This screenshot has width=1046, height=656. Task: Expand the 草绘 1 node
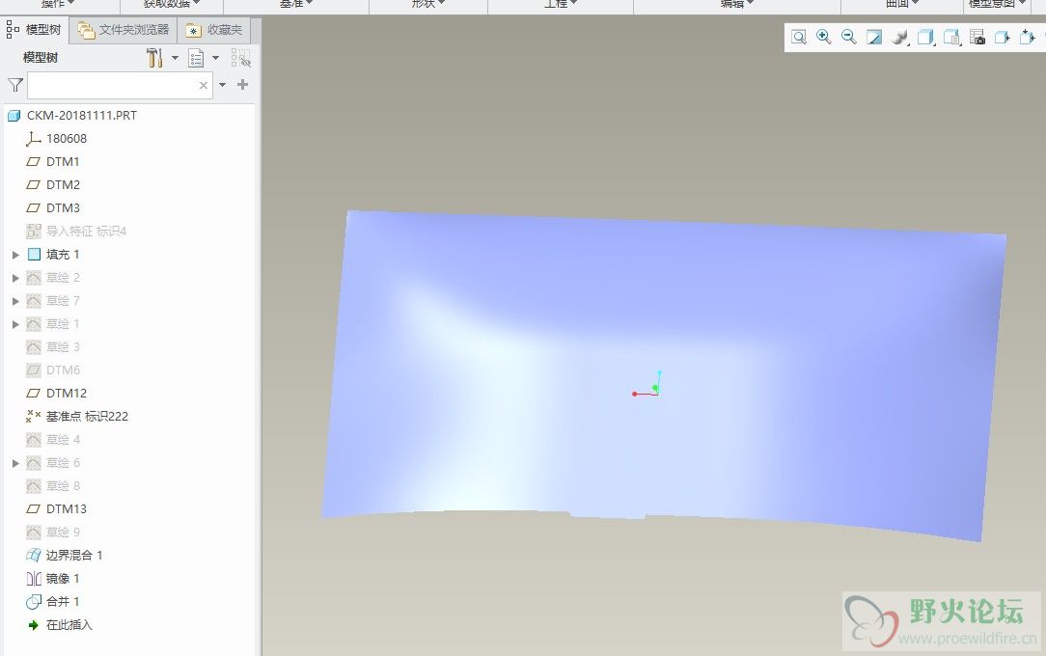pos(15,324)
